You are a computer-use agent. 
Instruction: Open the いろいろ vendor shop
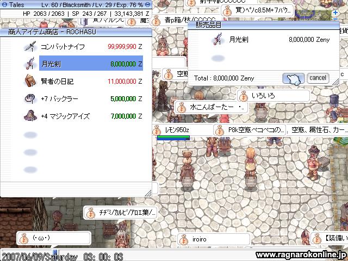pos(273,96)
